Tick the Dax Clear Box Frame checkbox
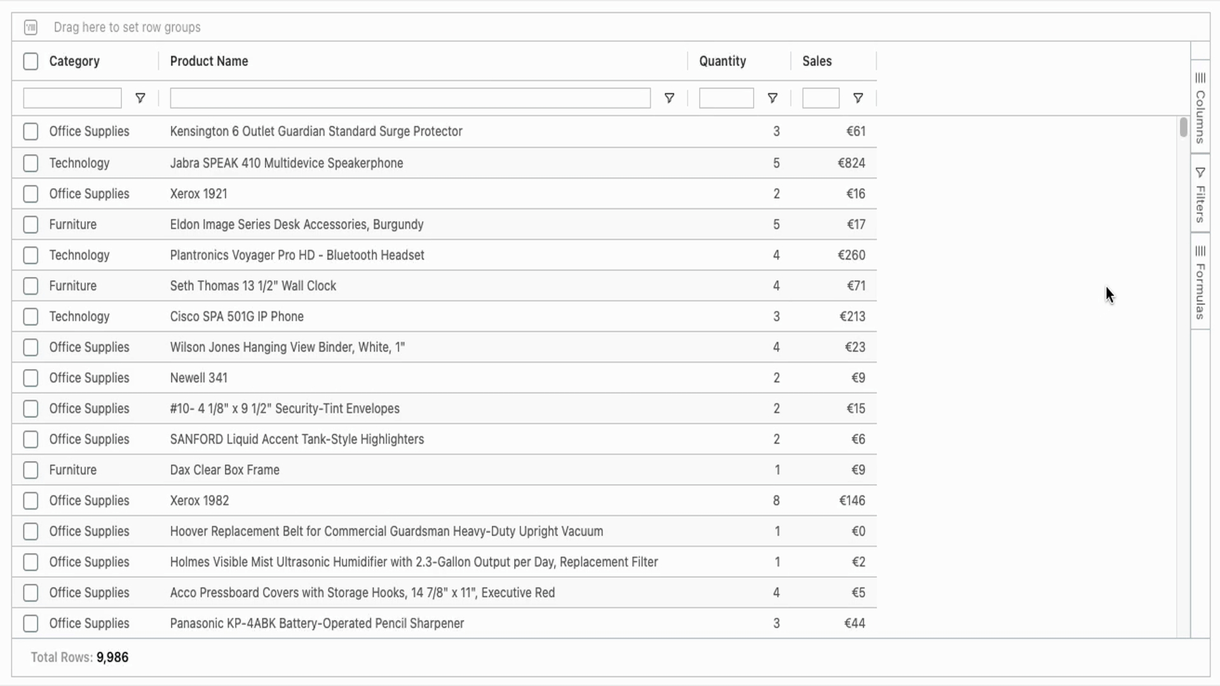This screenshot has width=1220, height=686. pos(30,470)
